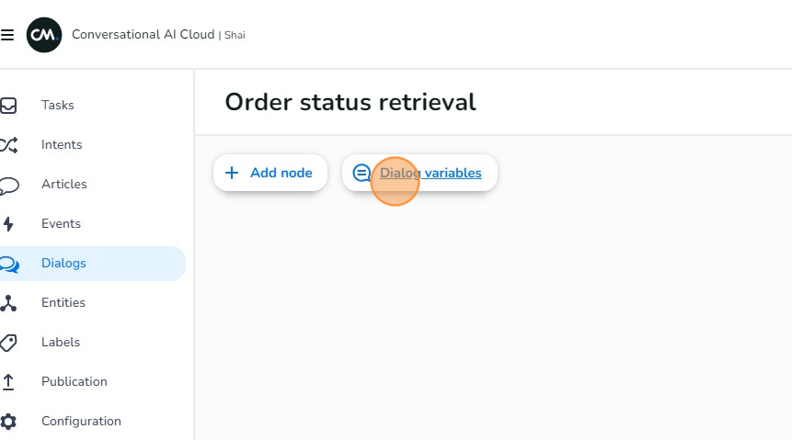Navigate to the Articles section
The image size is (792, 440).
(64, 185)
